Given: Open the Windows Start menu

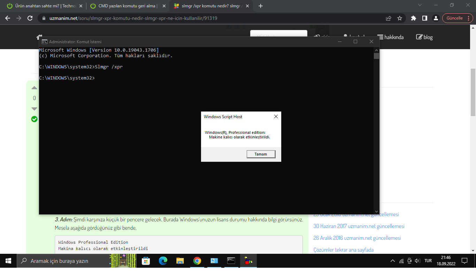Looking at the screenshot, I should click(8, 261).
